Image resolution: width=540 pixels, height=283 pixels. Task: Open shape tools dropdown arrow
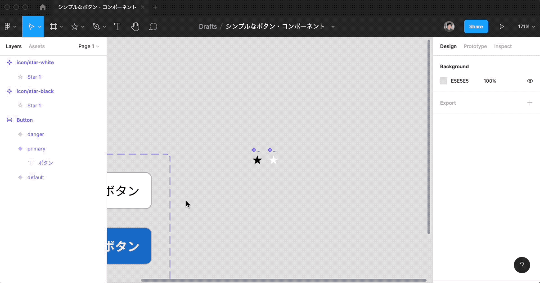coord(83,27)
